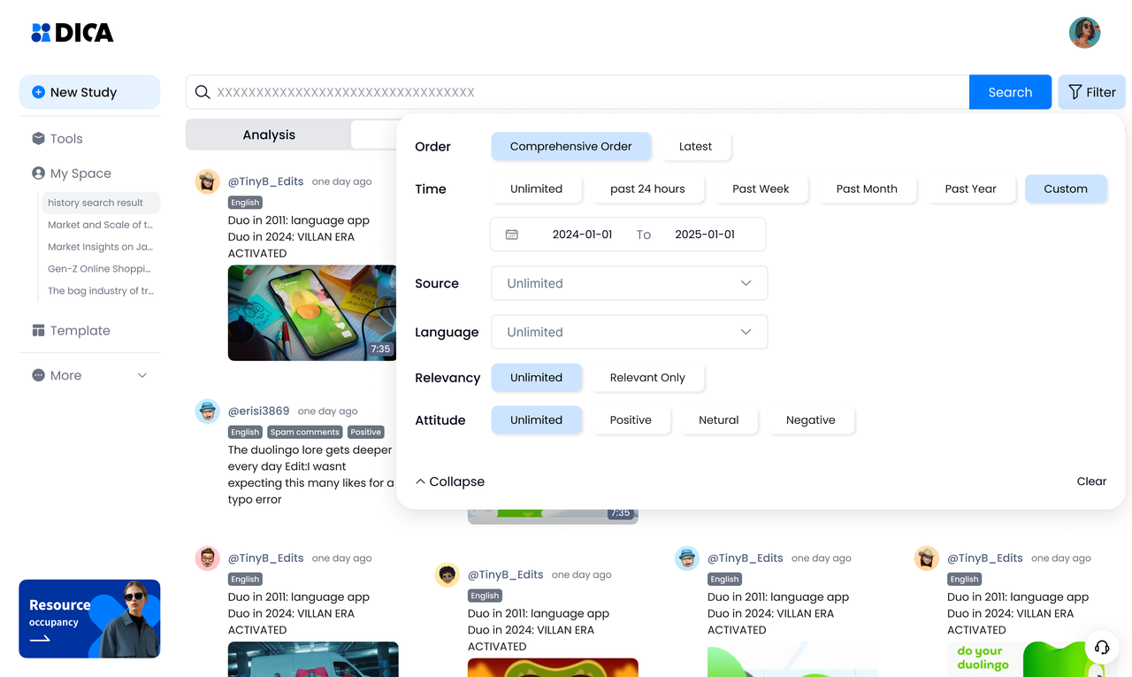Edit the end date 2025-01-01
This screenshot has height=677, width=1132.
click(x=705, y=235)
